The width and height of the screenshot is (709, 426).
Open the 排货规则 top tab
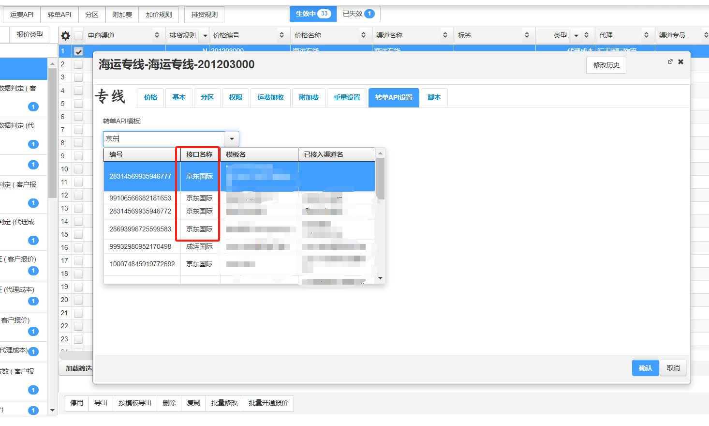[205, 15]
